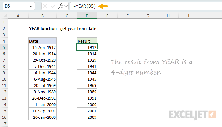The image size is (222, 127).
Task: Click result cell 1944
Action: coord(87,73)
